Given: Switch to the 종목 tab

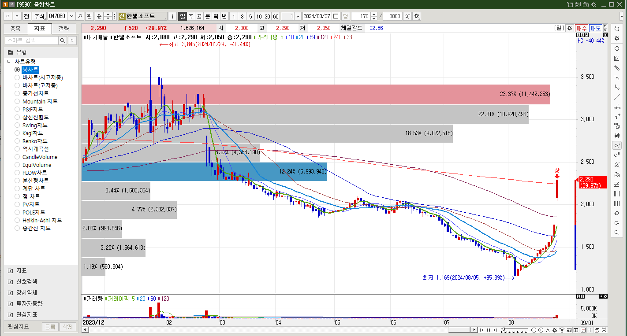Looking at the screenshot, I should point(15,29).
